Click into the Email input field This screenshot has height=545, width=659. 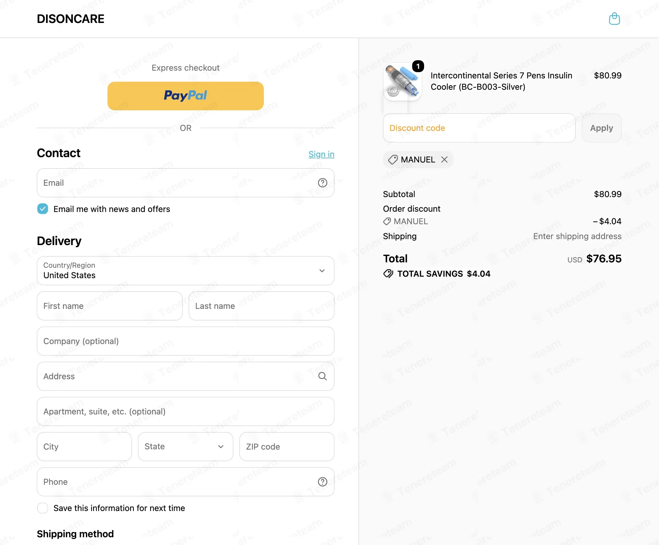[x=185, y=183]
